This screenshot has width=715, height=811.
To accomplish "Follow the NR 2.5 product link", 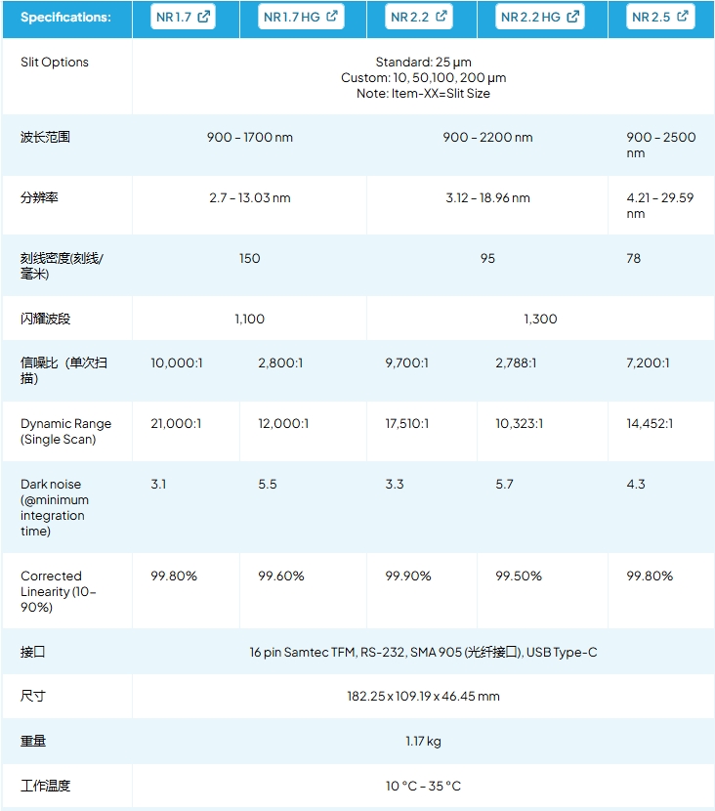I will (x=652, y=17).
